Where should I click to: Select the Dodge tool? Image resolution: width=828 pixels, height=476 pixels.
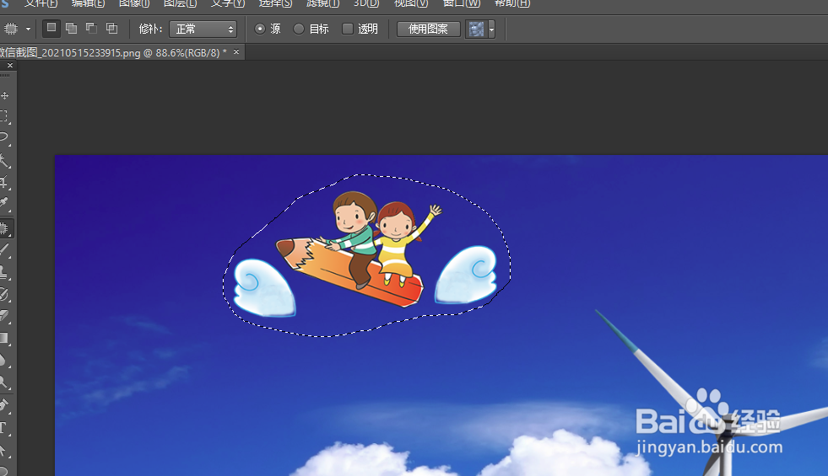pyautogui.click(x=4, y=382)
